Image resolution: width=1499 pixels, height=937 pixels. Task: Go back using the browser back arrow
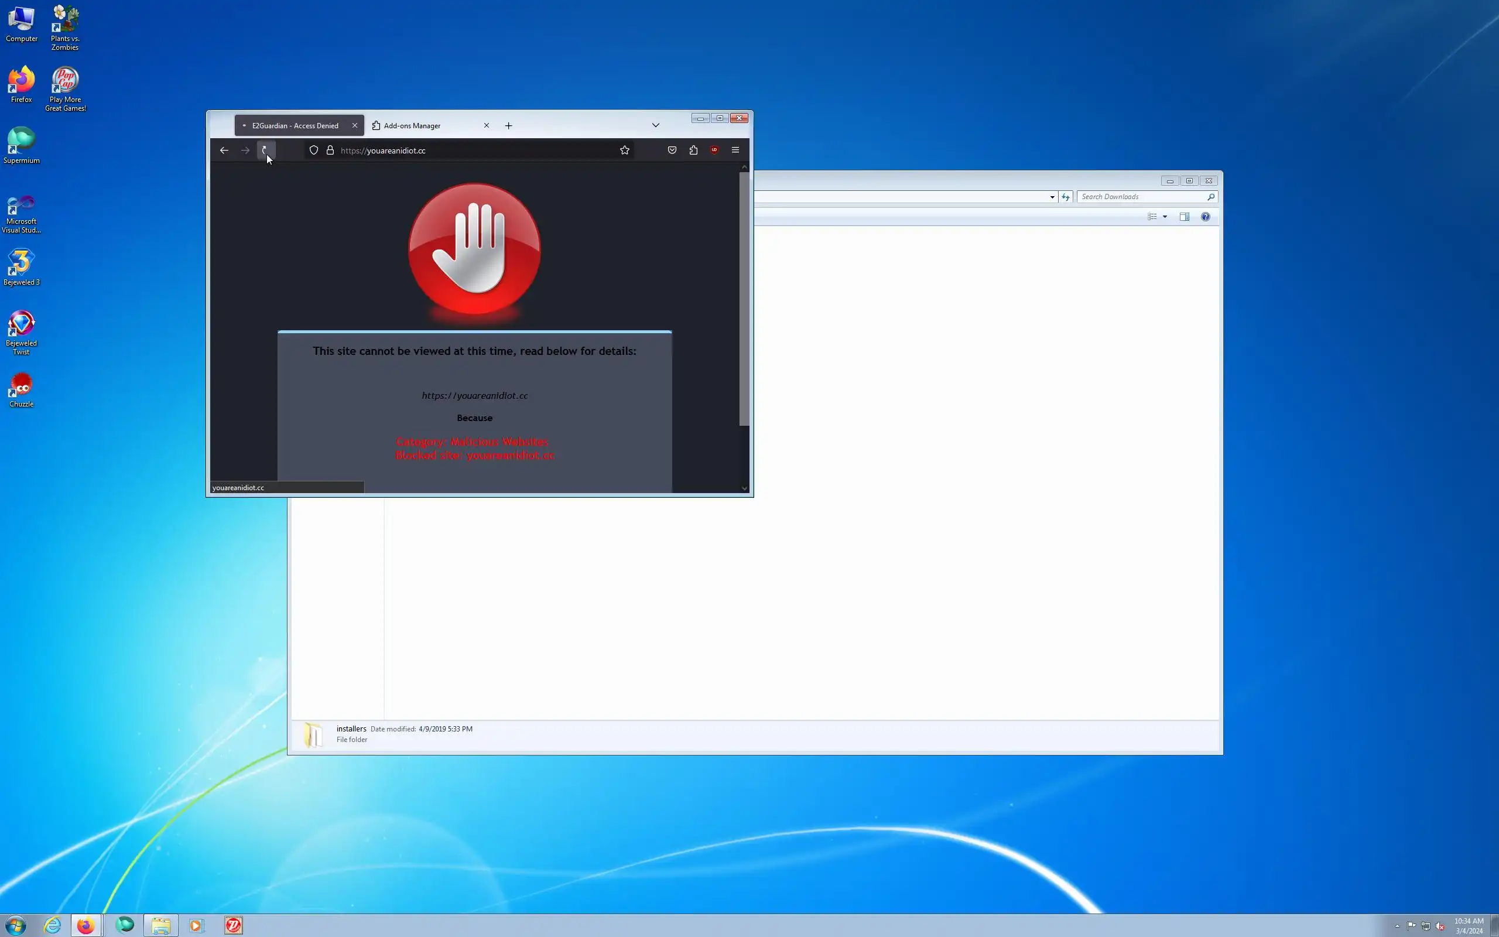coord(224,150)
